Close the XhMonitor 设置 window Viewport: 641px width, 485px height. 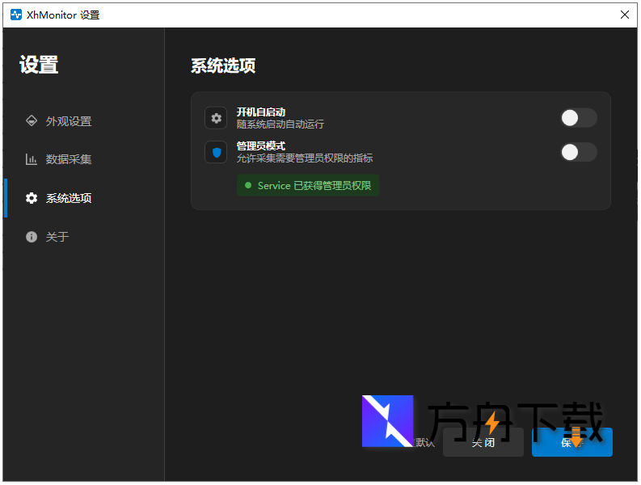click(x=624, y=15)
